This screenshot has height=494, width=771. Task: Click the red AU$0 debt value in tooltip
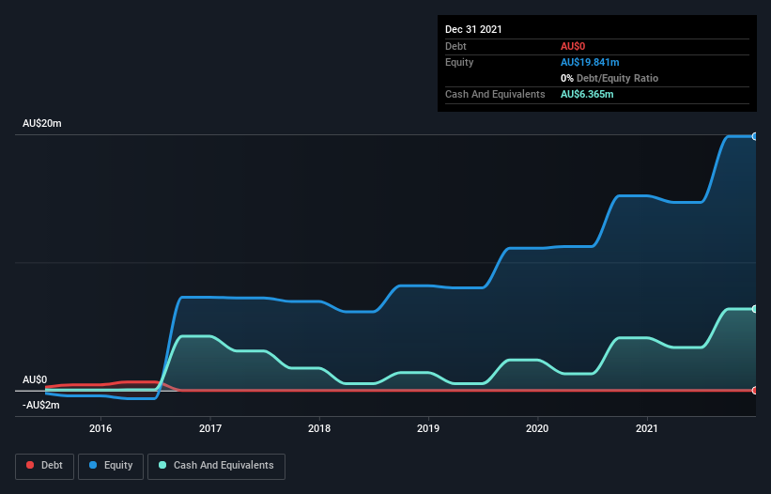[573, 46]
